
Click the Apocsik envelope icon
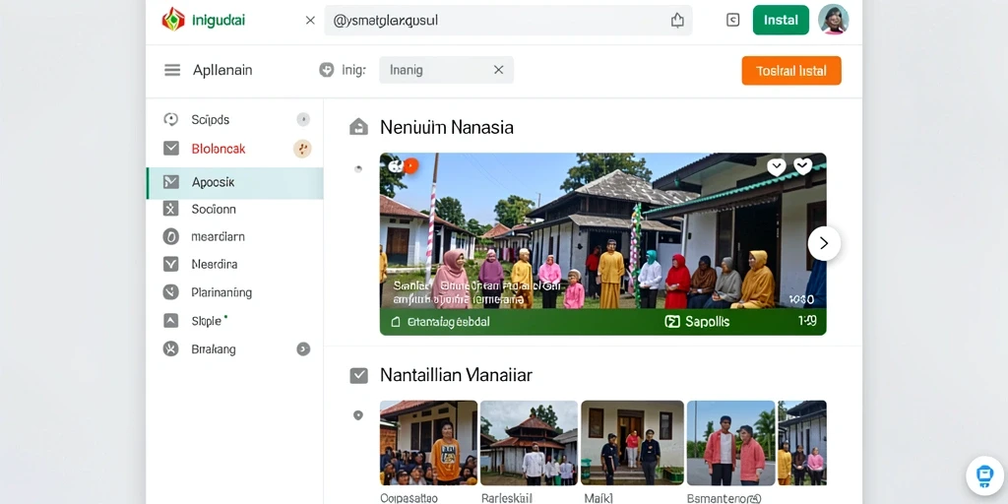(171, 182)
